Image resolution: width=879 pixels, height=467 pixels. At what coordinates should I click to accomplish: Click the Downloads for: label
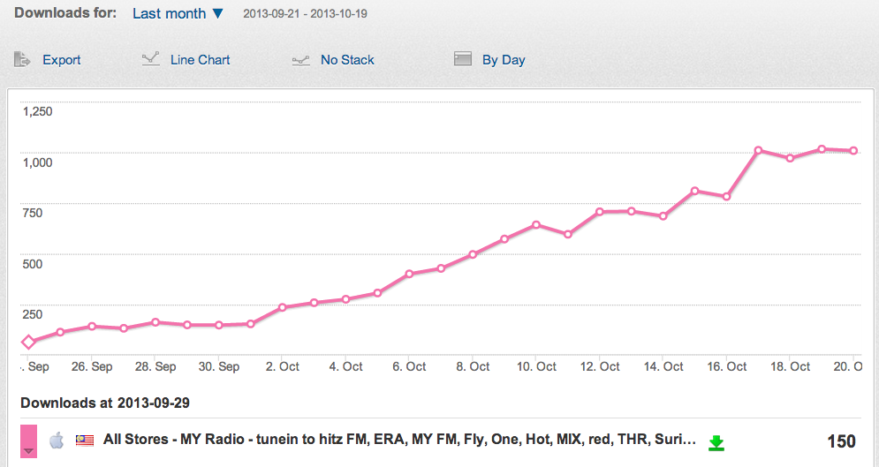[65, 13]
